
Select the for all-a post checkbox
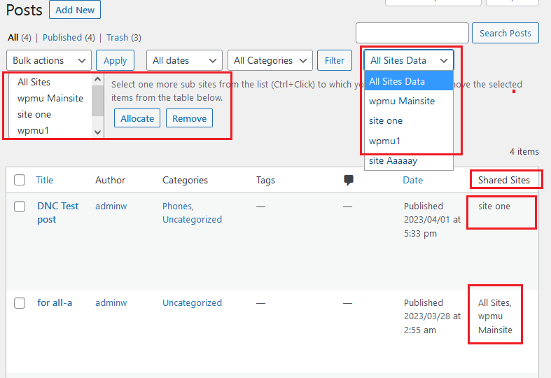tap(20, 303)
